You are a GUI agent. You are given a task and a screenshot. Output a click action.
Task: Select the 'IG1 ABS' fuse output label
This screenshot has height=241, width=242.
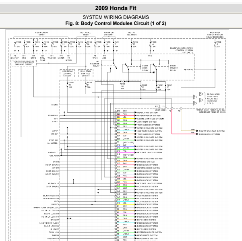pos(104,57)
